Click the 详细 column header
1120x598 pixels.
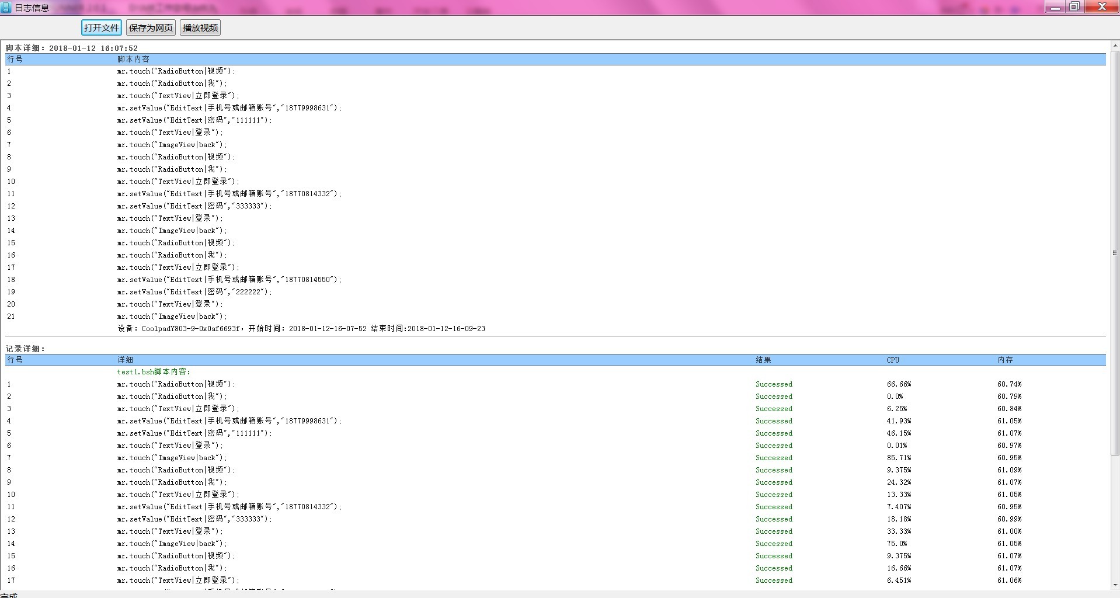125,360
